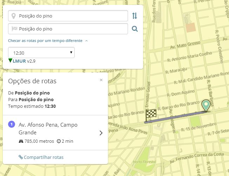Click the LMUR link text
Screen dimensions: 229x176
tap(19, 61)
